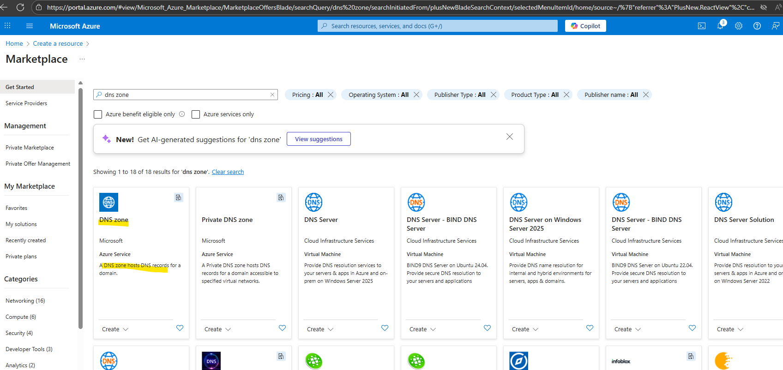The width and height of the screenshot is (783, 370).
Task: Click the View suggestions button
Action: pyautogui.click(x=319, y=139)
